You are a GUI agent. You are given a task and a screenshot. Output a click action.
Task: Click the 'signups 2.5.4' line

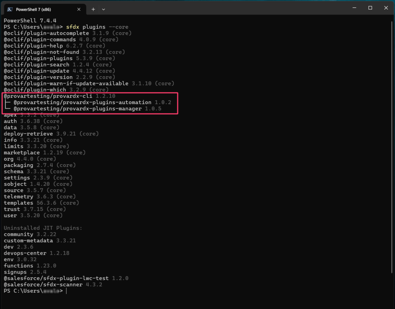(25, 272)
